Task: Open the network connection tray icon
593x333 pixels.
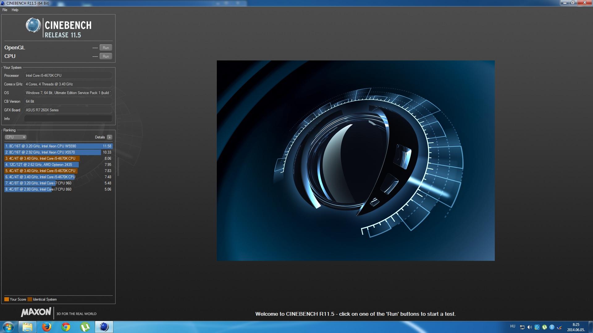Action: [522, 327]
